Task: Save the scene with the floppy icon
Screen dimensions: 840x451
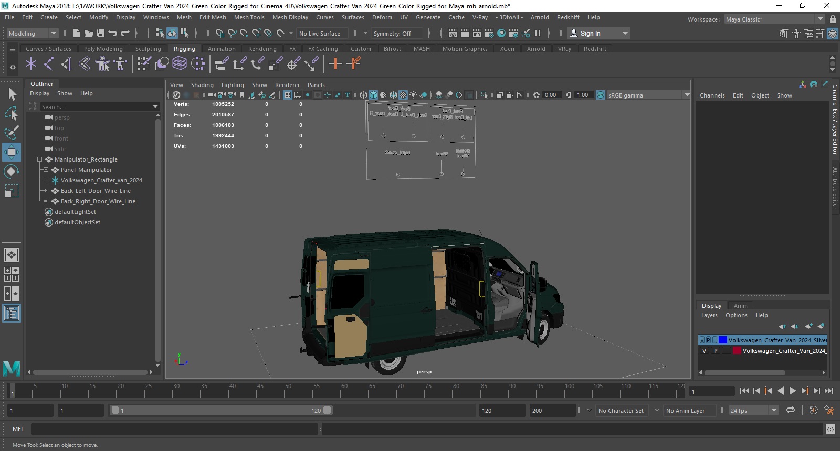Action: tap(100, 33)
